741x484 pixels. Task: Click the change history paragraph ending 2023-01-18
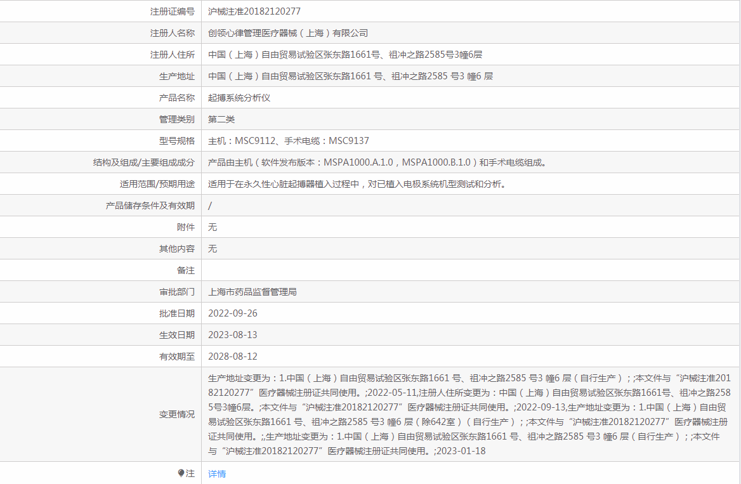(x=469, y=414)
